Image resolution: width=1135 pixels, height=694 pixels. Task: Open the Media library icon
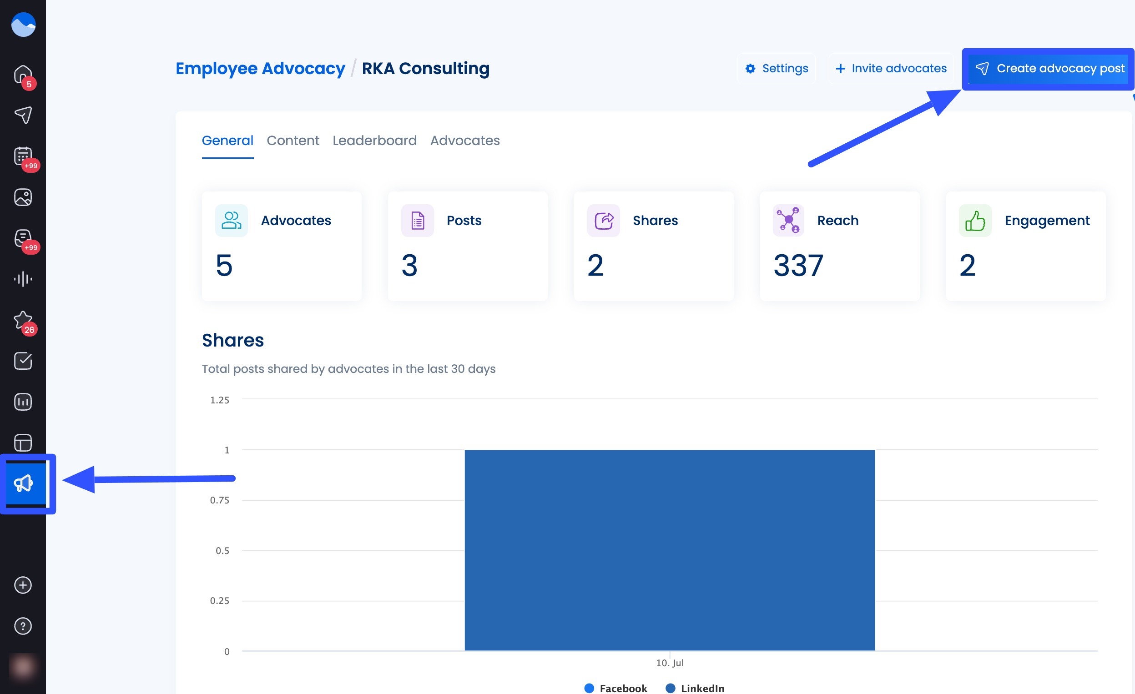tap(22, 196)
